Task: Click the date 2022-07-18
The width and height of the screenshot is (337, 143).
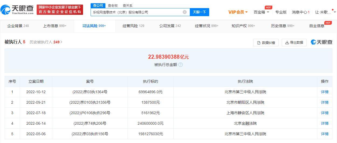Action: pos(36,113)
